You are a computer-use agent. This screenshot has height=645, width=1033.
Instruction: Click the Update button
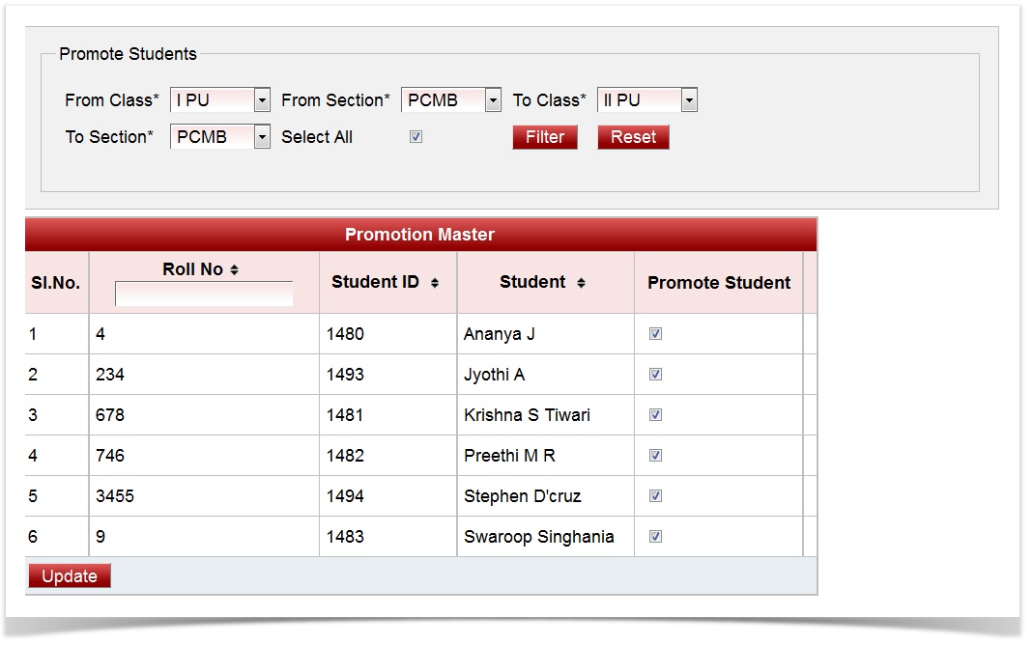click(70, 576)
